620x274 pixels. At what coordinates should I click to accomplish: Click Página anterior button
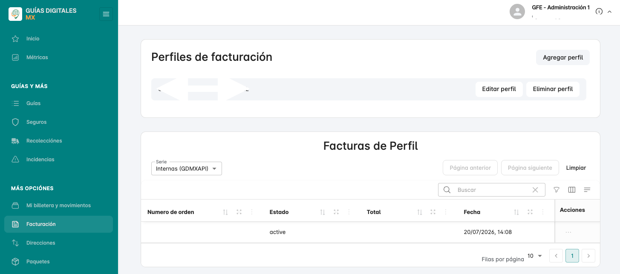(470, 168)
